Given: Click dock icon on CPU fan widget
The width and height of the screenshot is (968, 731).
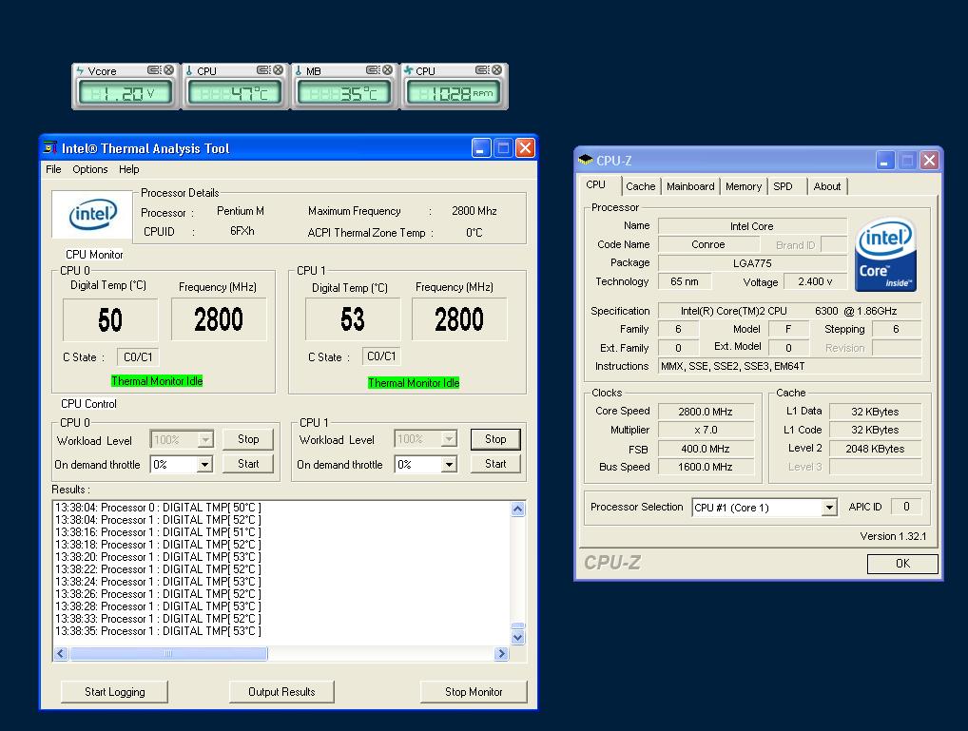Looking at the screenshot, I should [x=482, y=70].
